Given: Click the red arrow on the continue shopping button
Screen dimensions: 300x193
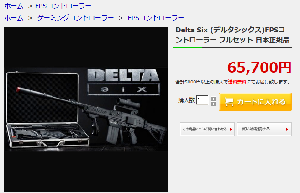Looking at the screenshot, I should pos(287,130).
